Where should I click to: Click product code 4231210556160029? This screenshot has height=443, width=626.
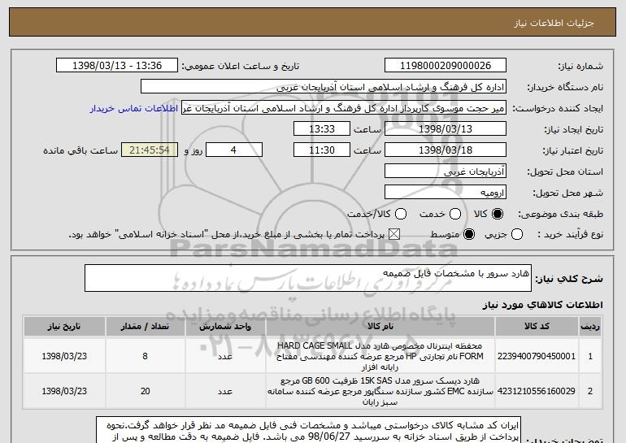[x=537, y=391]
